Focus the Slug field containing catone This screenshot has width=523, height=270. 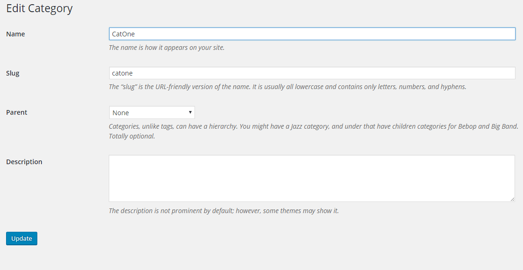point(312,73)
